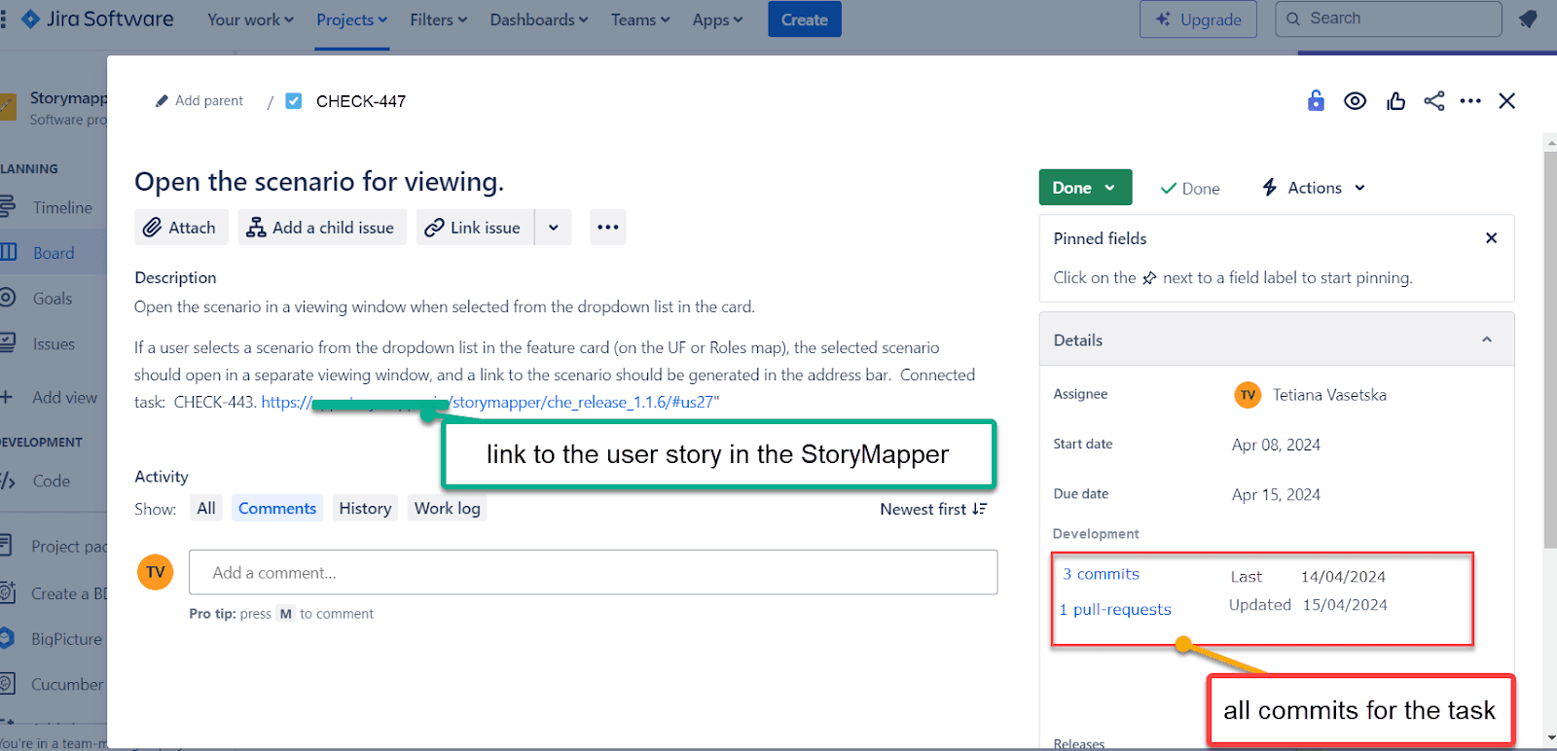Add a child issue
Screen dimensions: 1557x751
point(321,228)
